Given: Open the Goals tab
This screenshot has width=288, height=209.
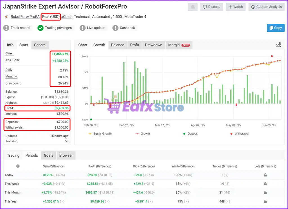Looking at the screenshot, I should pos(48,155).
